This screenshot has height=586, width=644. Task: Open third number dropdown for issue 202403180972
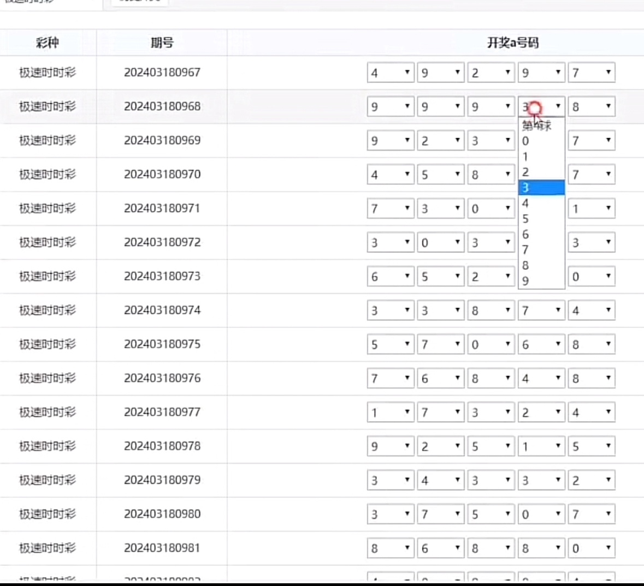tap(491, 242)
